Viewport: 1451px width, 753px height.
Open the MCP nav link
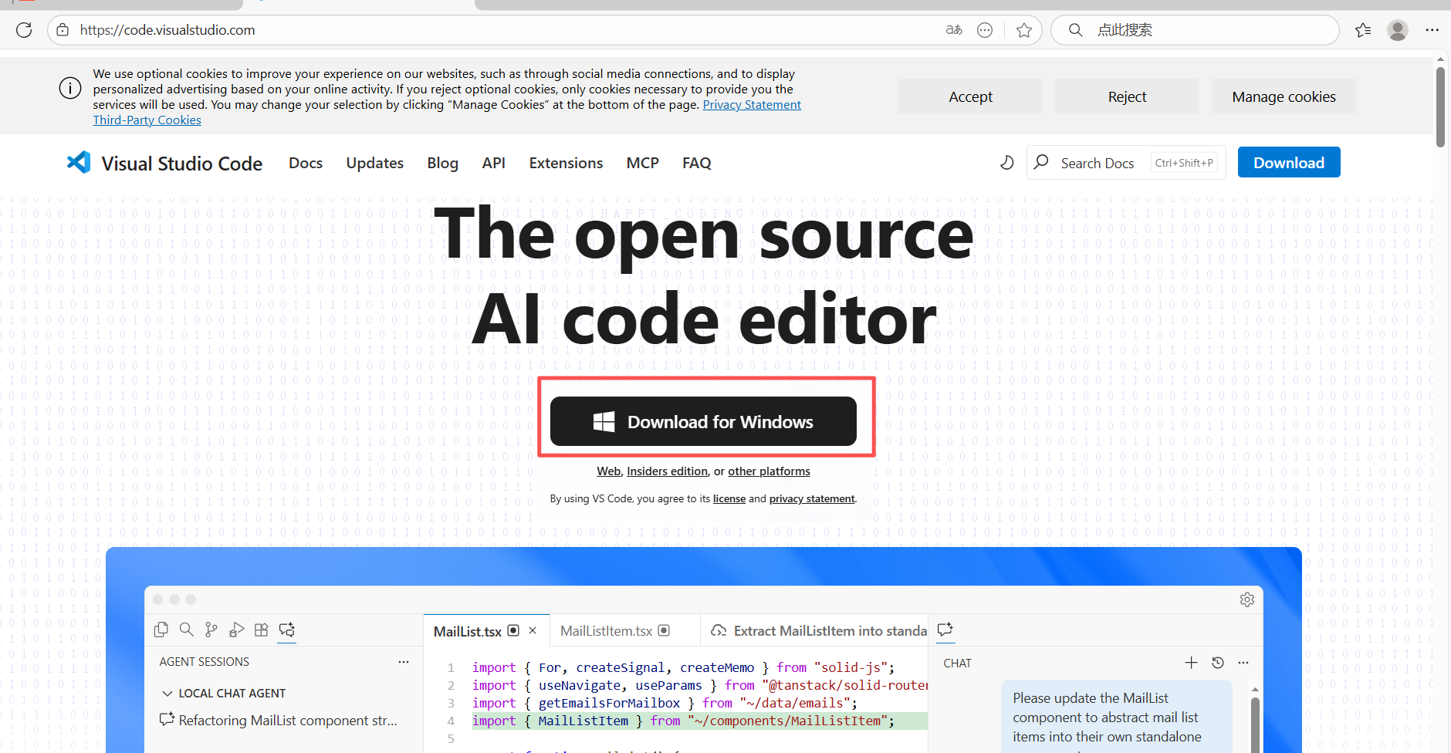(x=643, y=163)
